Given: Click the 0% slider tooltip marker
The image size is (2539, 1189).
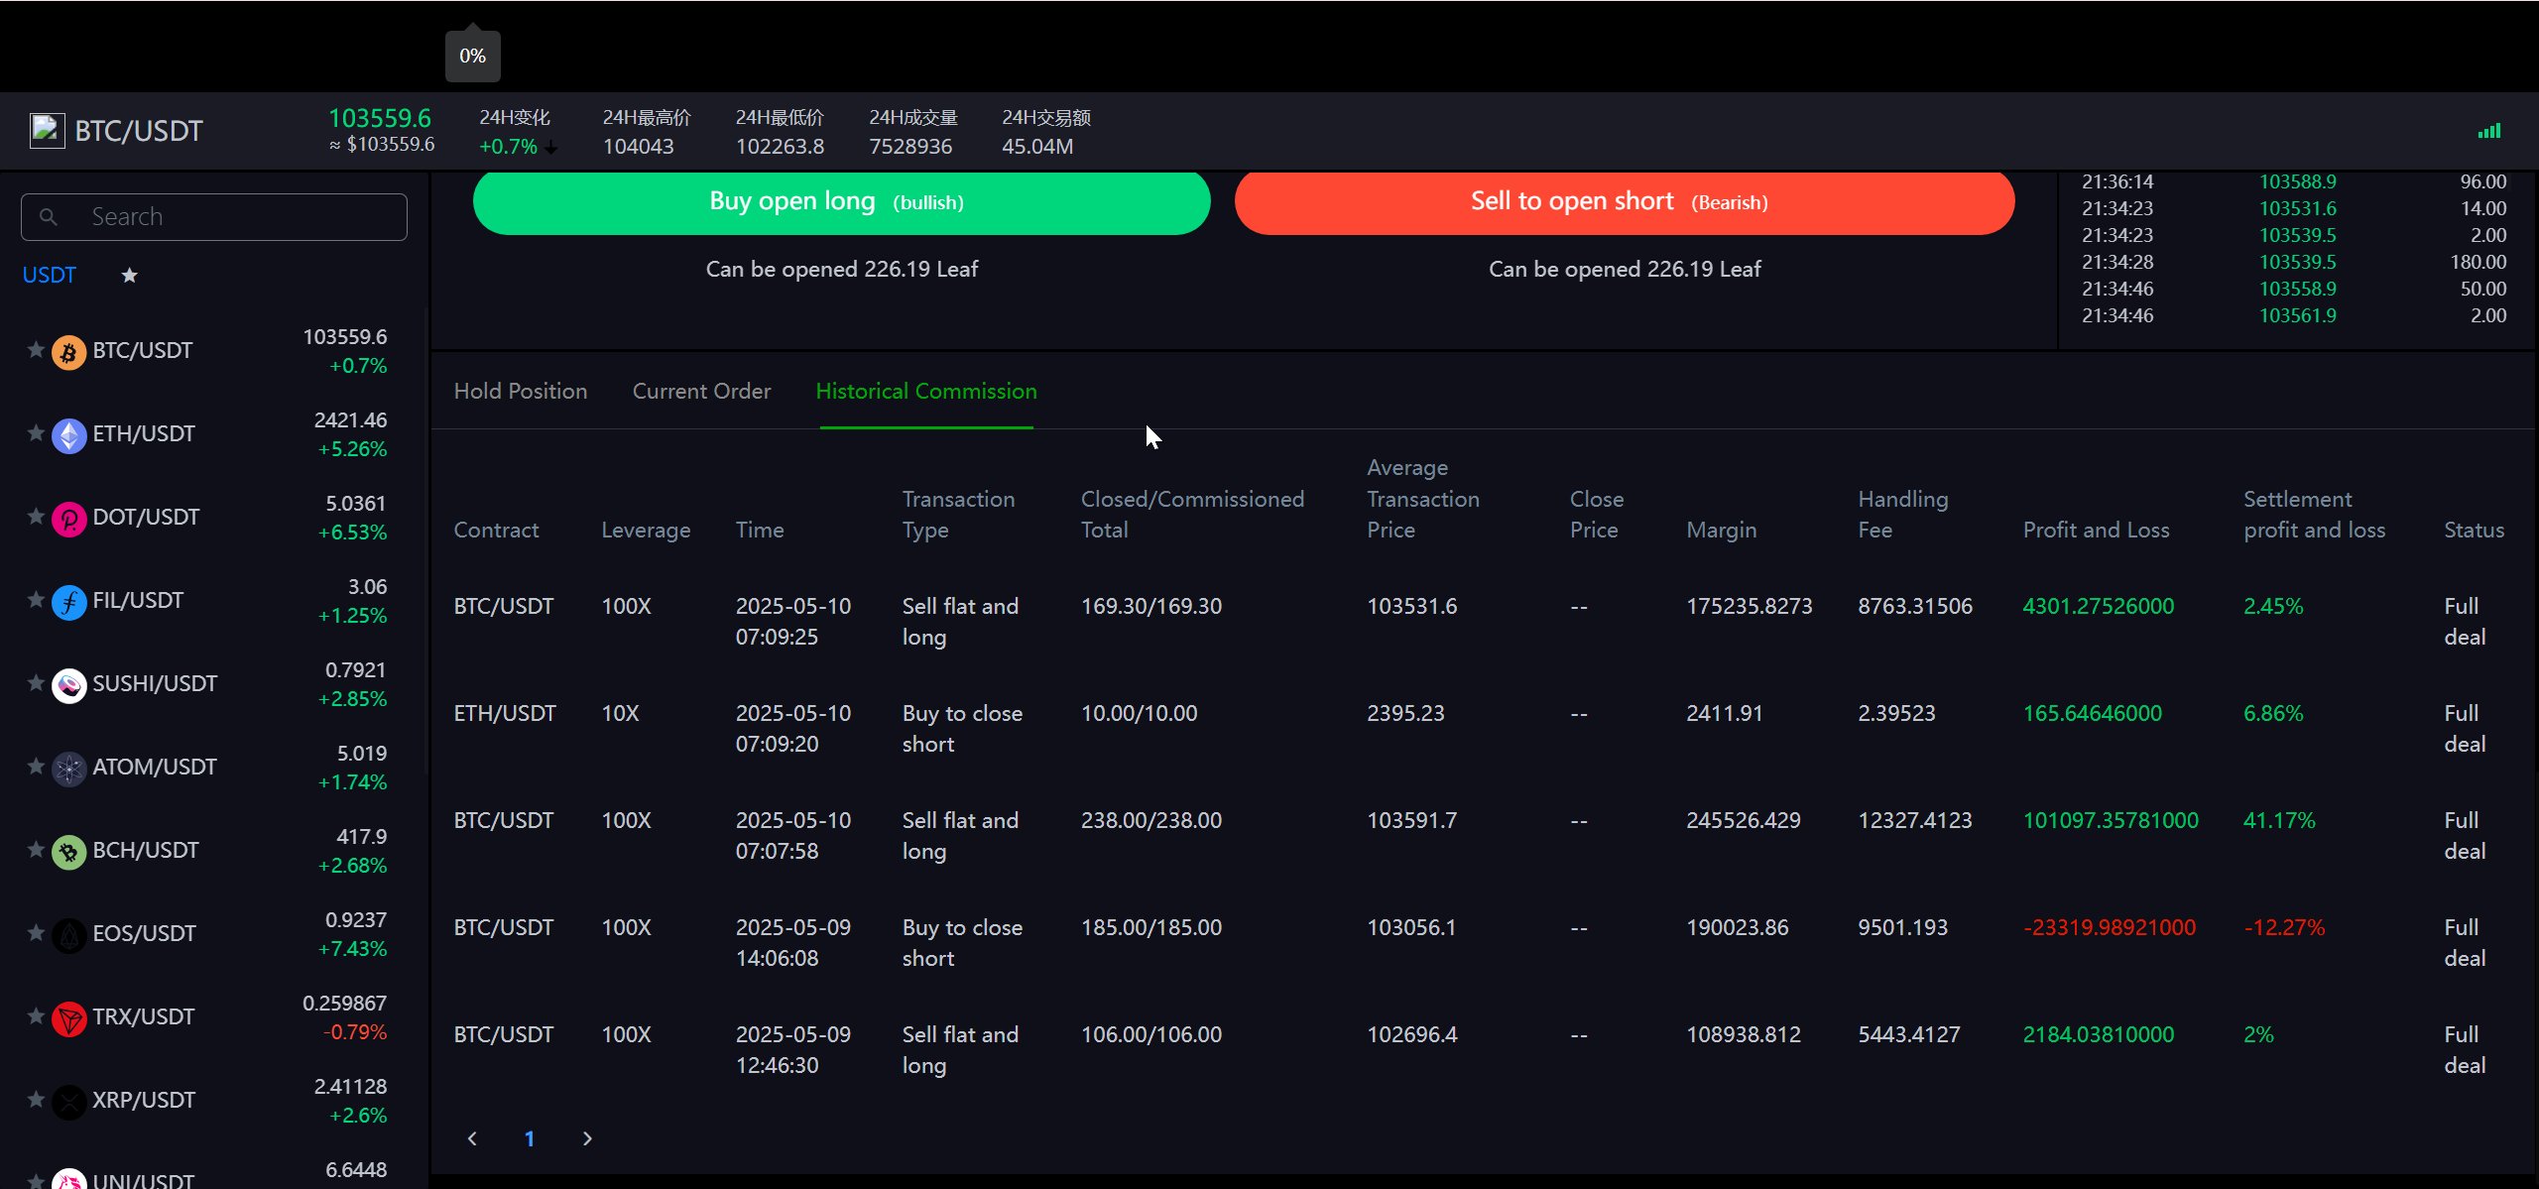Looking at the screenshot, I should click(x=472, y=57).
